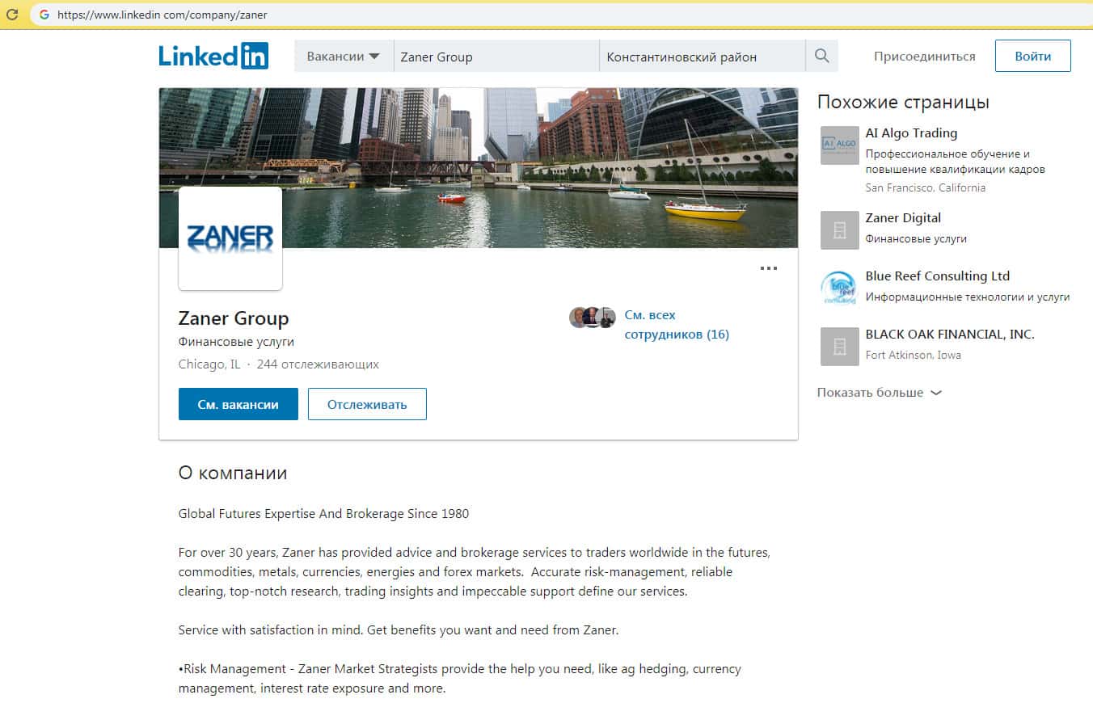Click the Присоединиться join link
The height and width of the screenshot is (720, 1093).
[925, 57]
